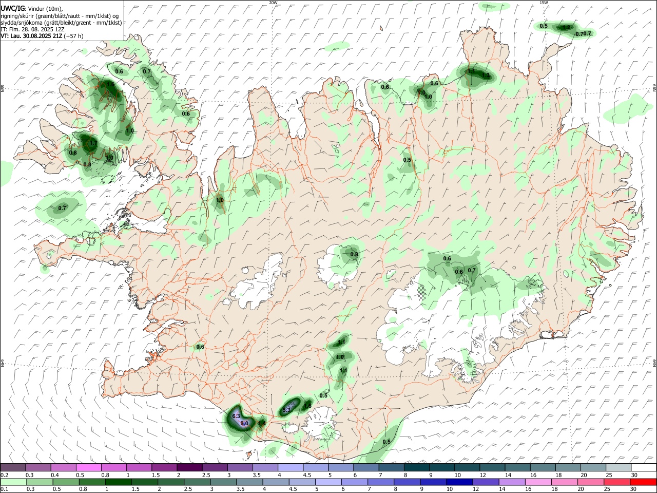Click the 8.0 precipitation value on the map
The width and height of the screenshot is (657, 493).
[244, 424]
